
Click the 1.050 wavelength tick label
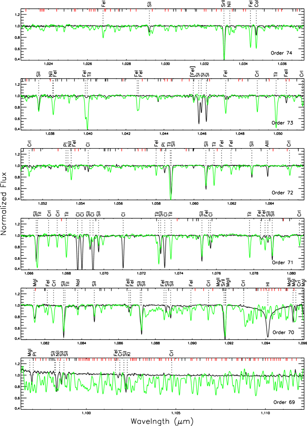(x=278, y=134)
